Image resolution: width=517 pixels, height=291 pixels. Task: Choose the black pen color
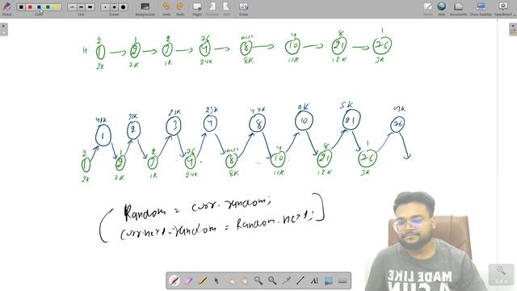21,7
